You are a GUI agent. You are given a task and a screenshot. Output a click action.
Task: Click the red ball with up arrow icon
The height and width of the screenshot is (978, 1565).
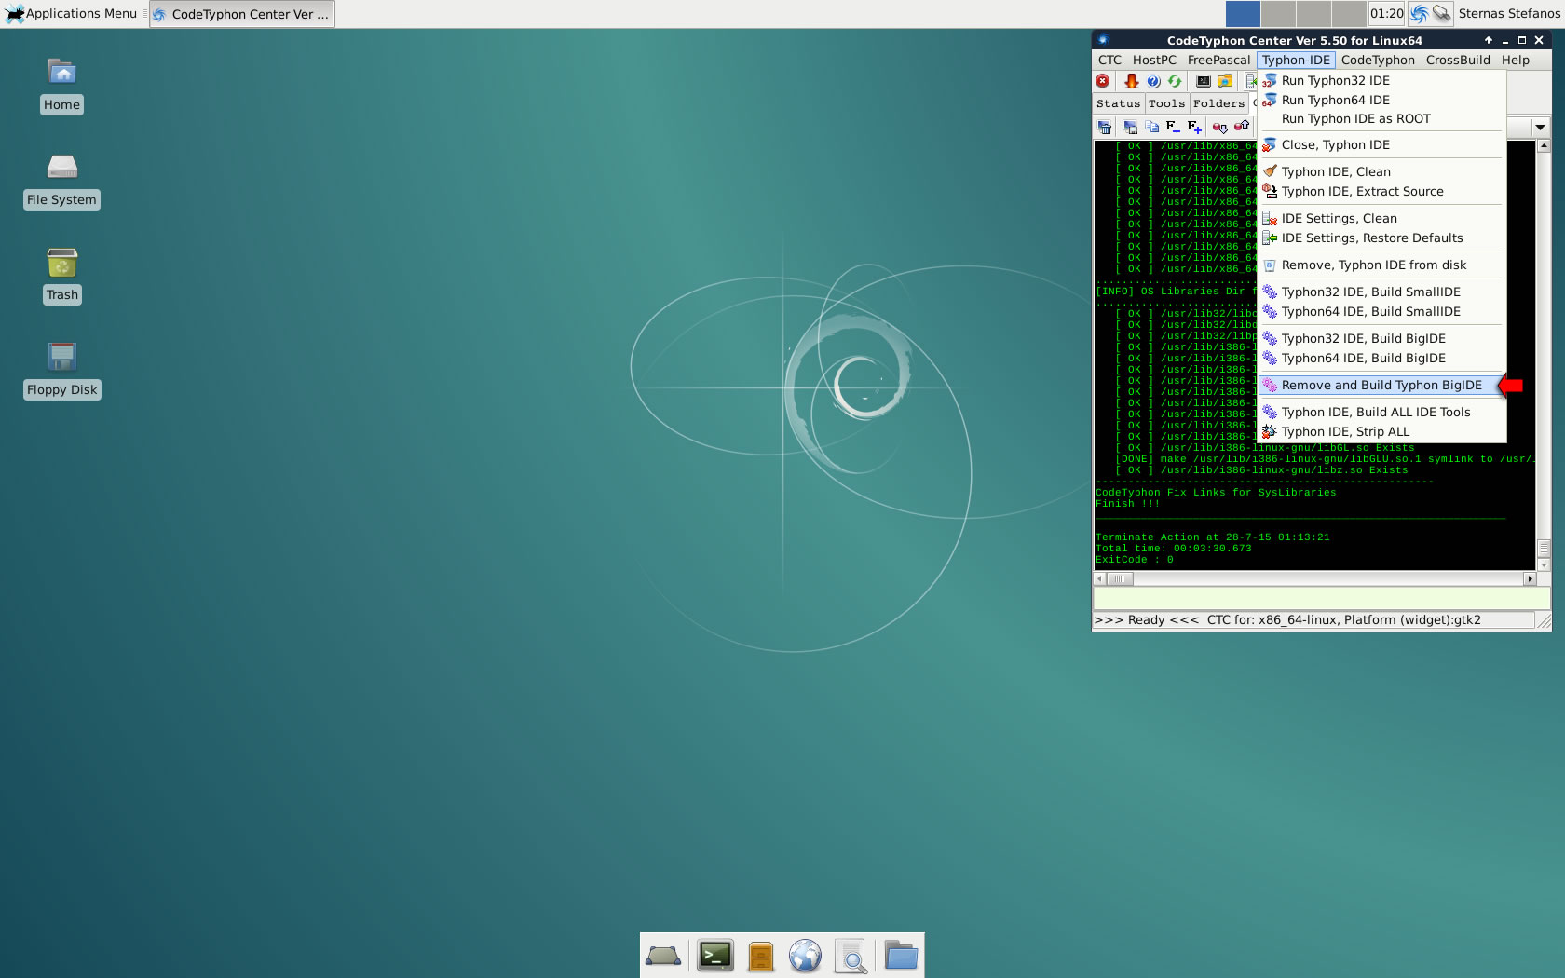click(x=1241, y=127)
